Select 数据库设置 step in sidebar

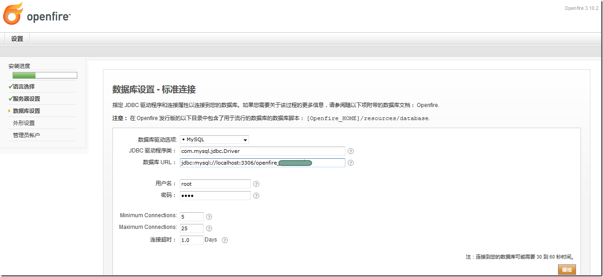click(27, 111)
